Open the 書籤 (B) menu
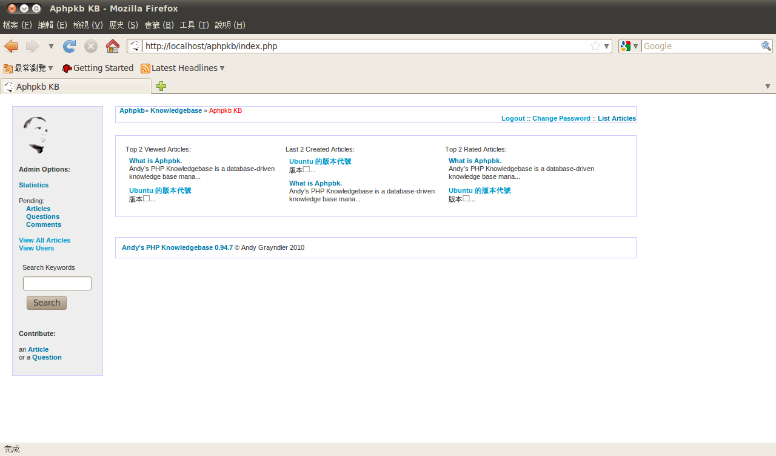Image resolution: width=776 pixels, height=456 pixels. [x=159, y=25]
